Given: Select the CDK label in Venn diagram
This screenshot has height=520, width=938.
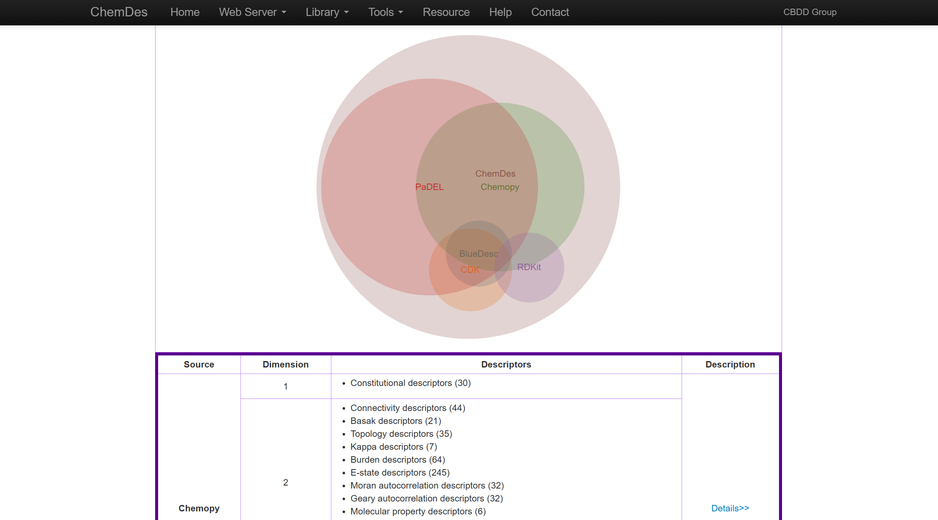Looking at the screenshot, I should (470, 270).
